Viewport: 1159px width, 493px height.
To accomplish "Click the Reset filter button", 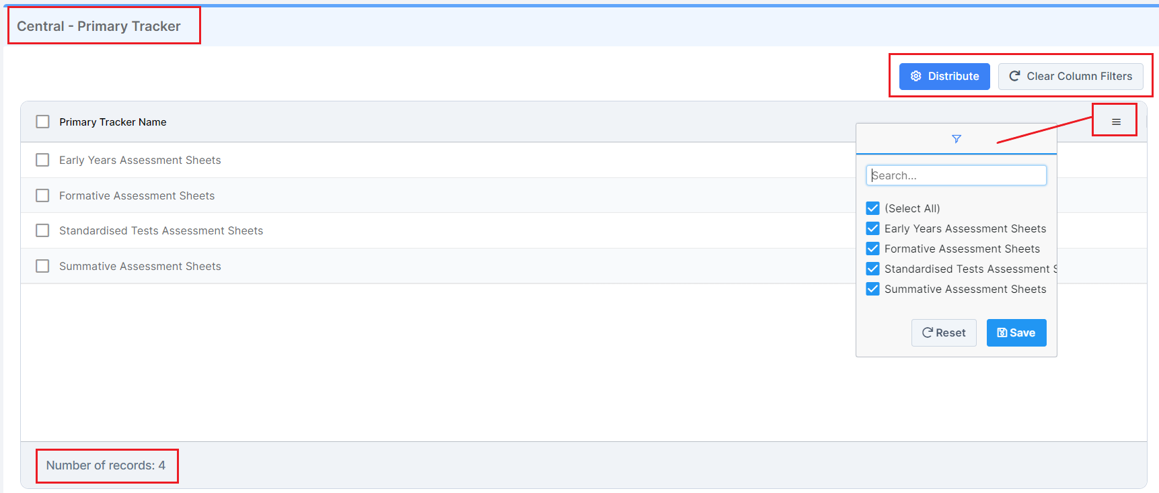I will click(x=943, y=333).
